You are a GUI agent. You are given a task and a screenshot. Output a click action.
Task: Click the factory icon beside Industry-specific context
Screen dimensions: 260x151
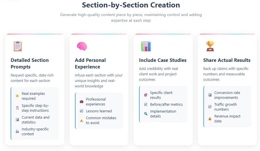17,131
